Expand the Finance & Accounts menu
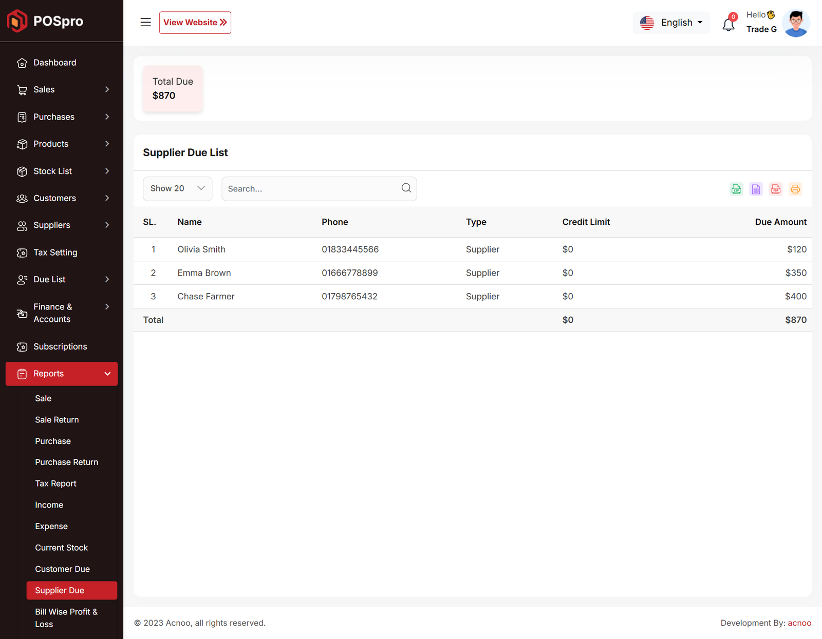This screenshot has height=639, width=822. 62,313
